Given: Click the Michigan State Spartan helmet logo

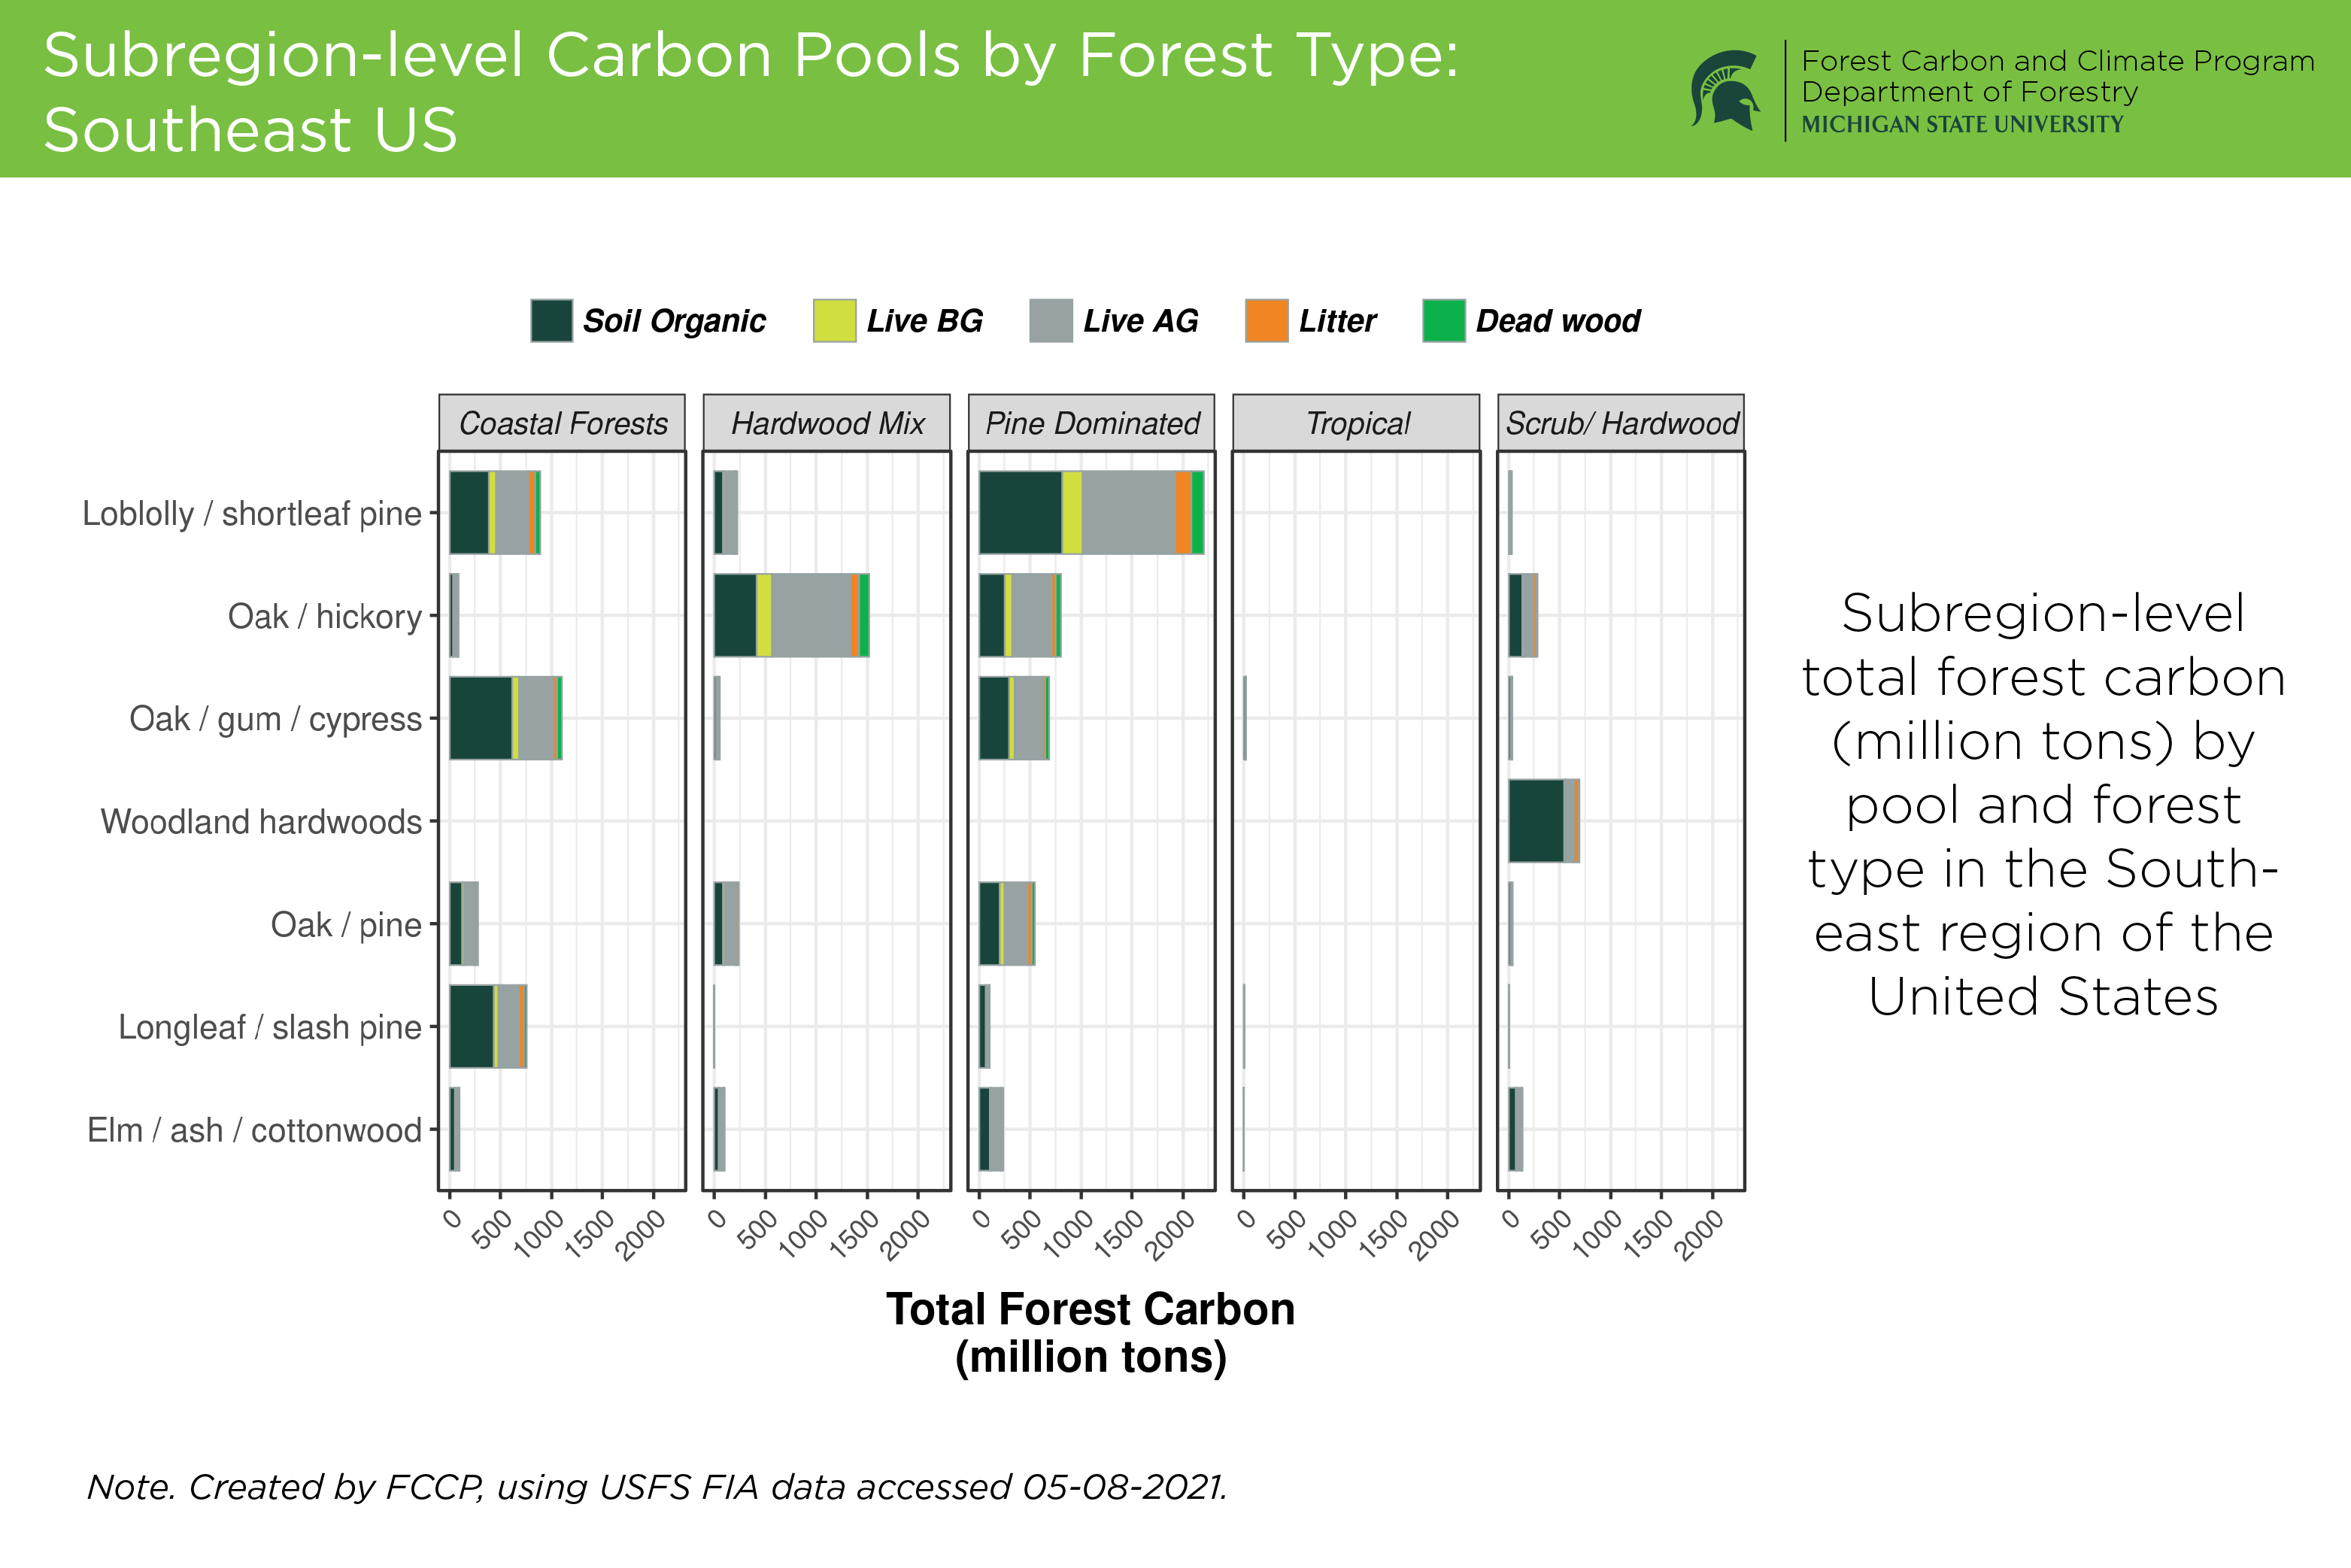Looking at the screenshot, I should point(1725,90).
